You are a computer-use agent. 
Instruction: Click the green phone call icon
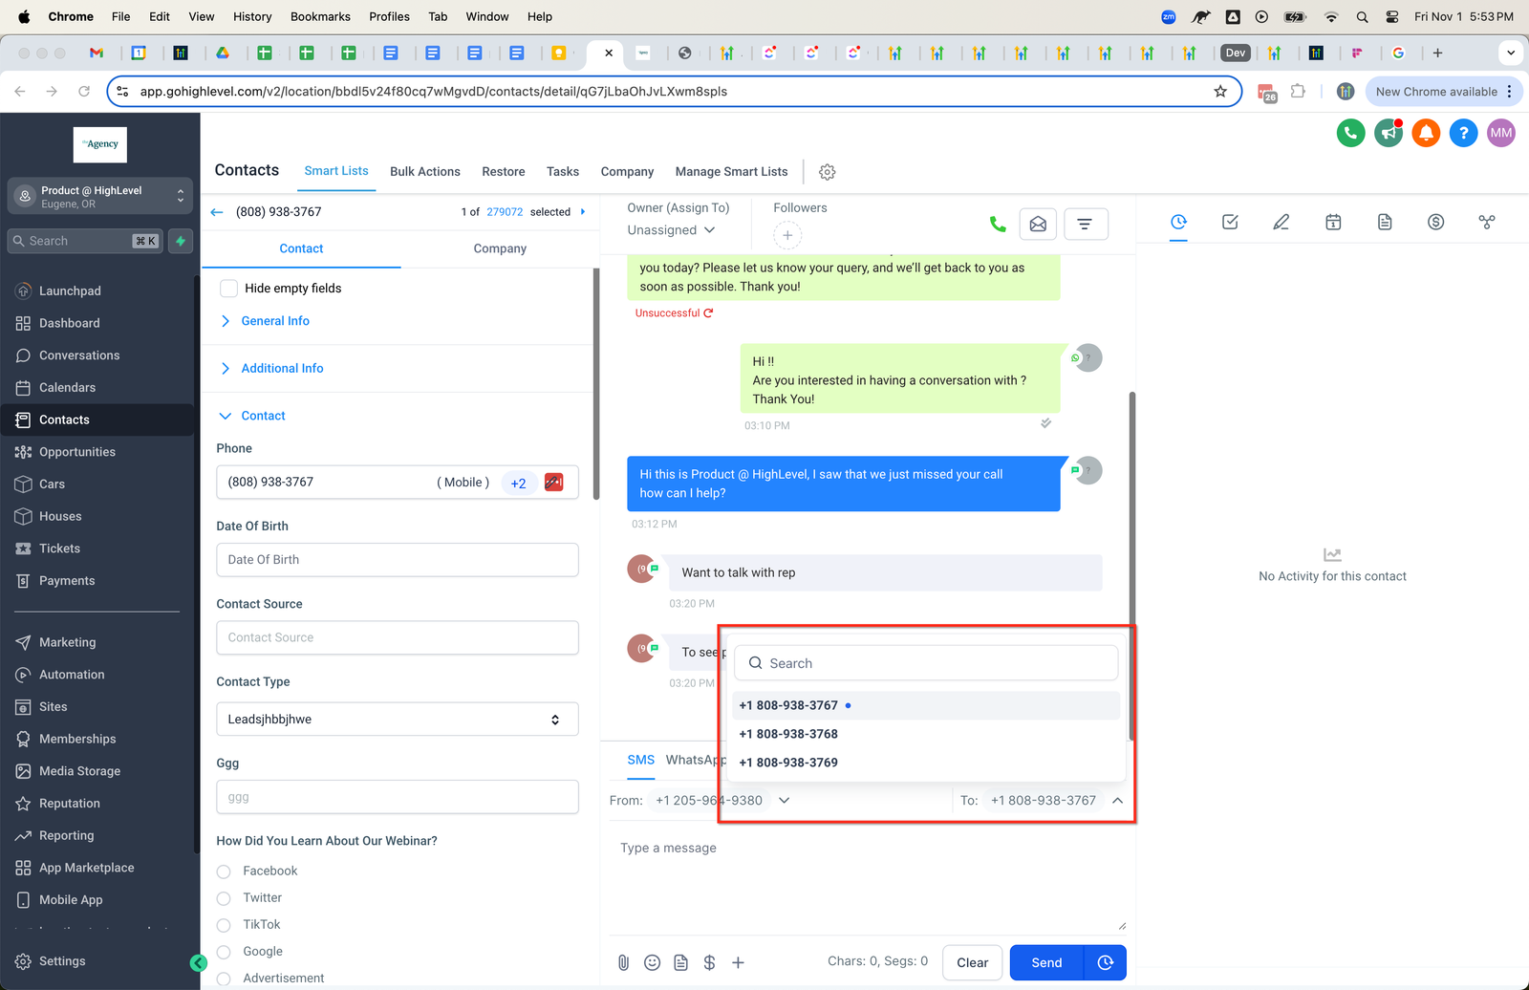[x=998, y=224]
